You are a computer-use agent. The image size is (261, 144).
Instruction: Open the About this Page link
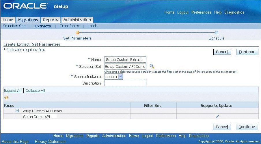pyautogui.click(x=15, y=141)
